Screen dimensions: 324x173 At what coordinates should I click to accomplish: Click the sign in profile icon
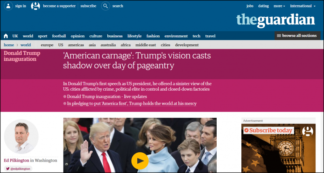pyautogui.click(x=9, y=6)
